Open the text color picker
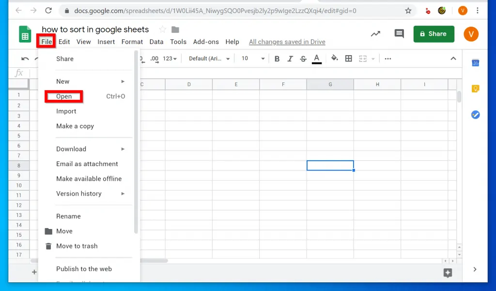 316,58
